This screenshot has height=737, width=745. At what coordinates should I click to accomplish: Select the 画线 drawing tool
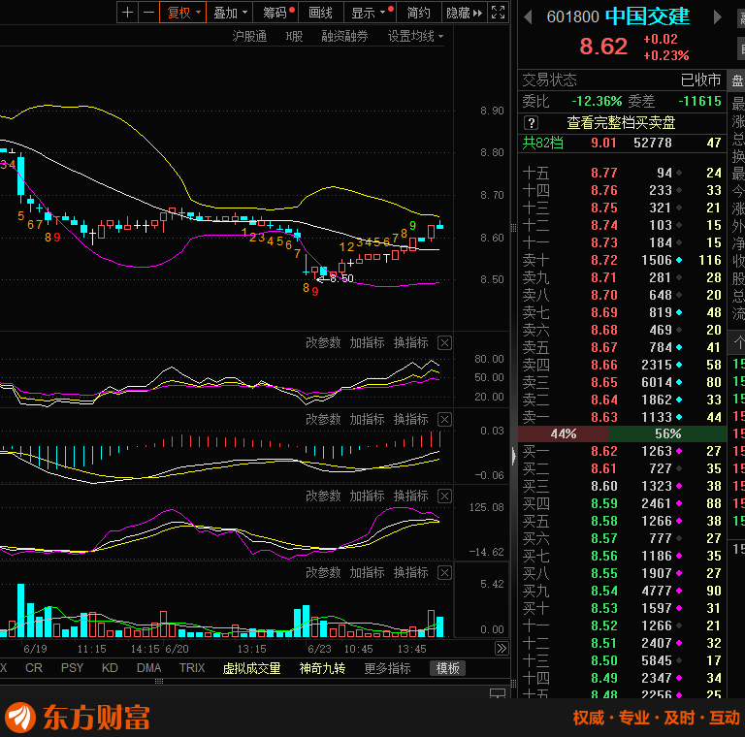click(321, 13)
